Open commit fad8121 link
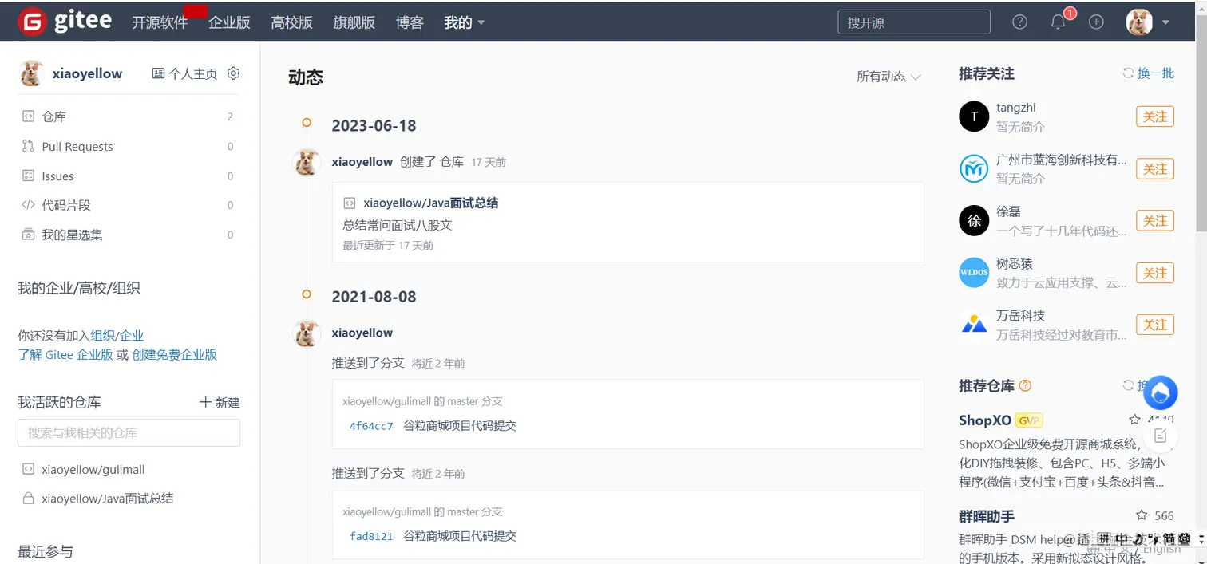The image size is (1207, 564). coord(371,536)
